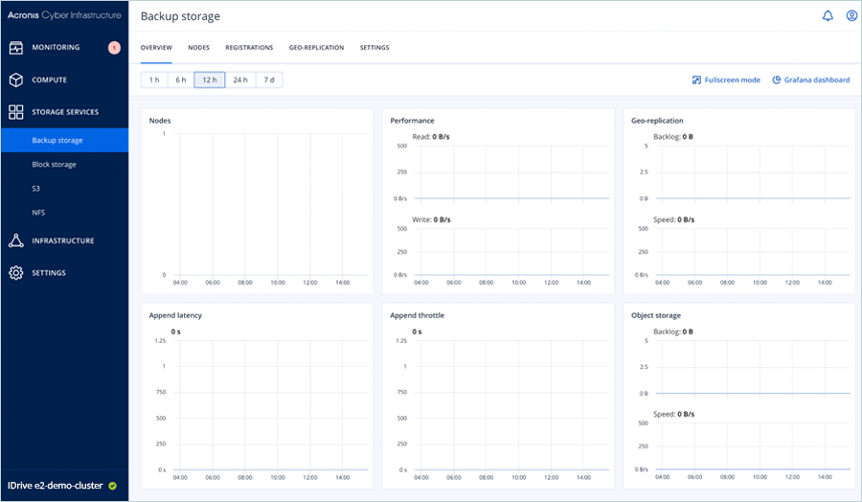Viewport: 862px width, 502px height.
Task: Click the Storage Services grid icon
Action: click(x=15, y=112)
